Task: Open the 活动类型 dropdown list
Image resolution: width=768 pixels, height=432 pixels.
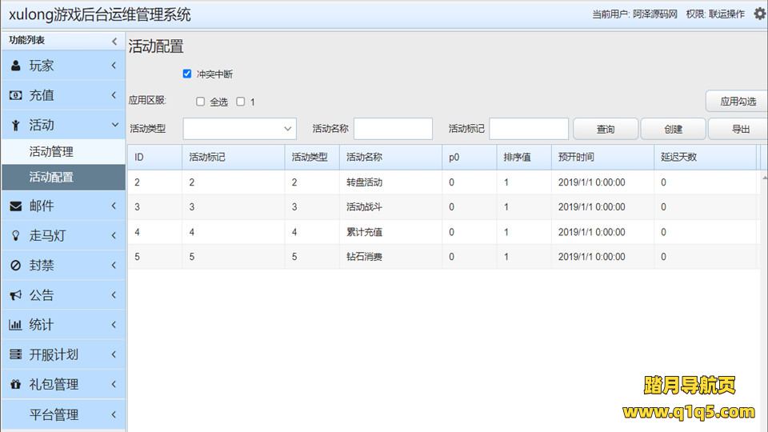Action: coord(239,129)
